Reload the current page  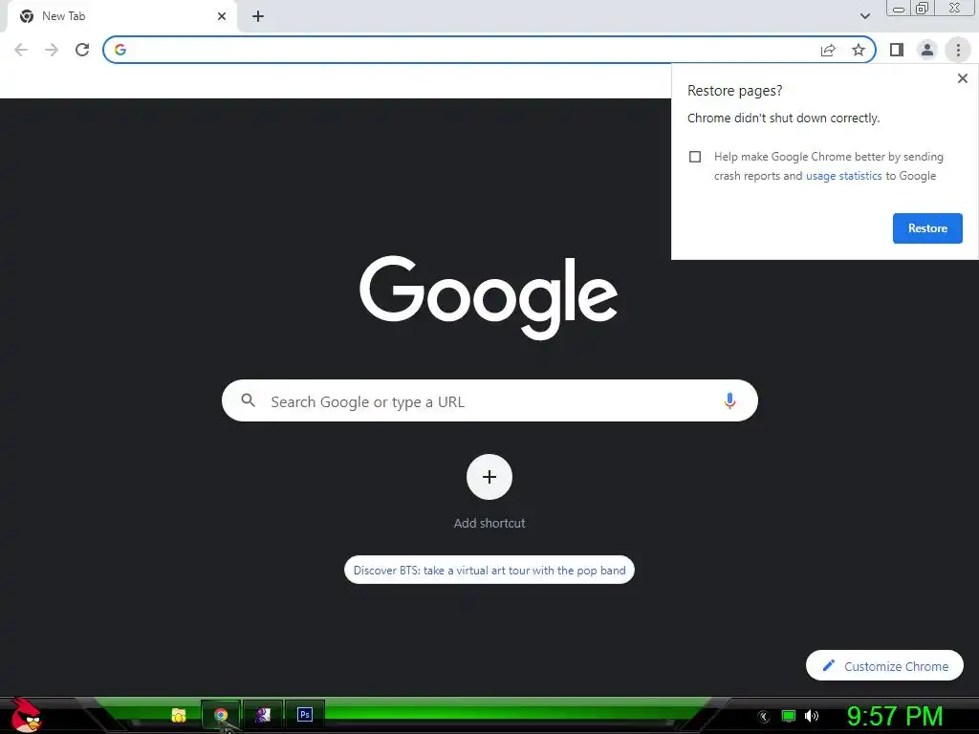click(x=82, y=50)
